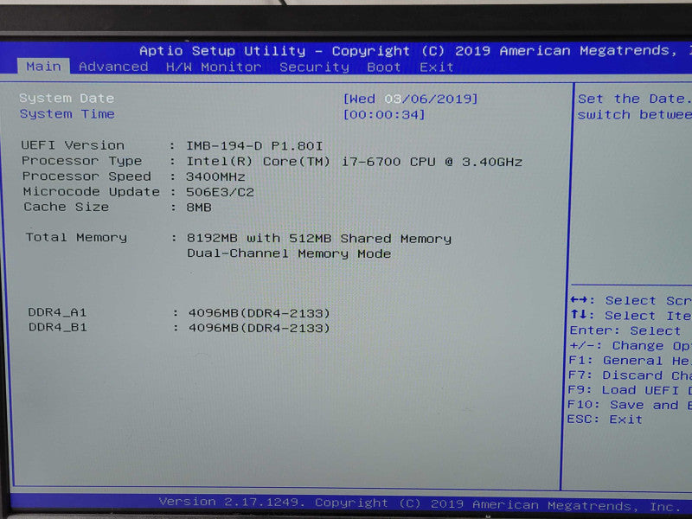Click the 3400MHz value
This screenshot has height=519, width=692.
(215, 176)
